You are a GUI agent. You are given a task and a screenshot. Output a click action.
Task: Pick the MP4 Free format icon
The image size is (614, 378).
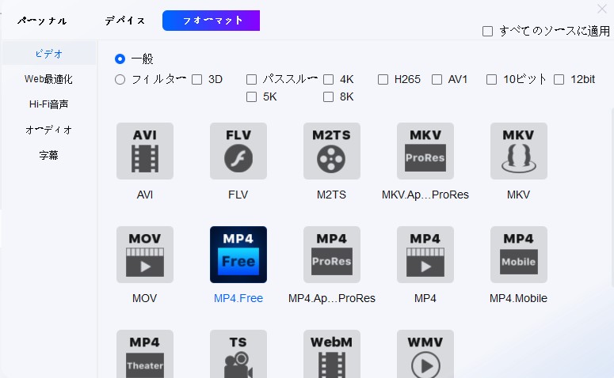click(x=238, y=255)
